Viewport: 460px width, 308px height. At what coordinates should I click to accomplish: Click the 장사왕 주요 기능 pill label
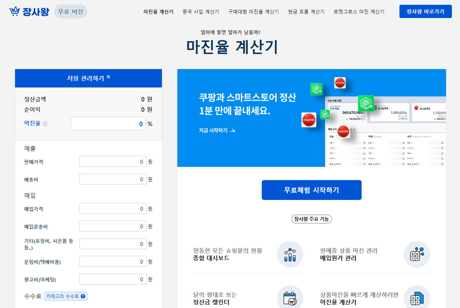[312, 219]
